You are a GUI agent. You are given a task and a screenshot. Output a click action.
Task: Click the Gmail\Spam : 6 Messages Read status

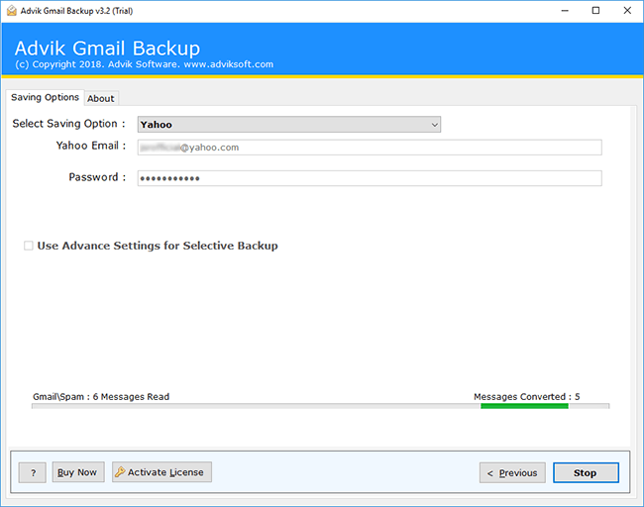101,397
